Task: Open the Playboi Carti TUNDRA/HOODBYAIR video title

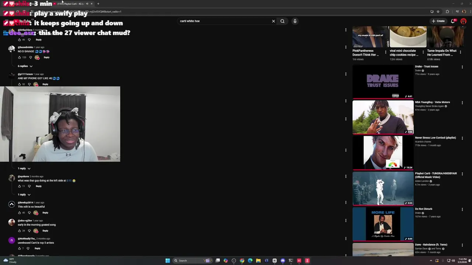Action: [x=436, y=175]
